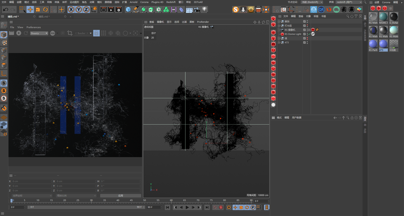The width and height of the screenshot is (404, 216).
Task: Open RenderView Preferences menu
Action: point(33,27)
